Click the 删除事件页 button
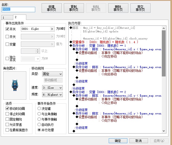The image size is (172, 145). pos(118,8)
